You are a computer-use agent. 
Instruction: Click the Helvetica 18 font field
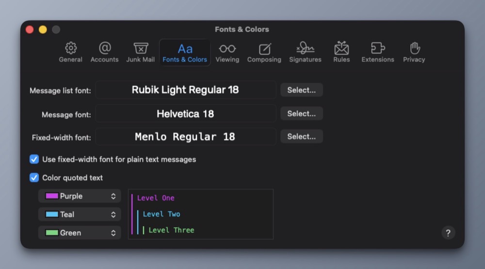tap(186, 114)
